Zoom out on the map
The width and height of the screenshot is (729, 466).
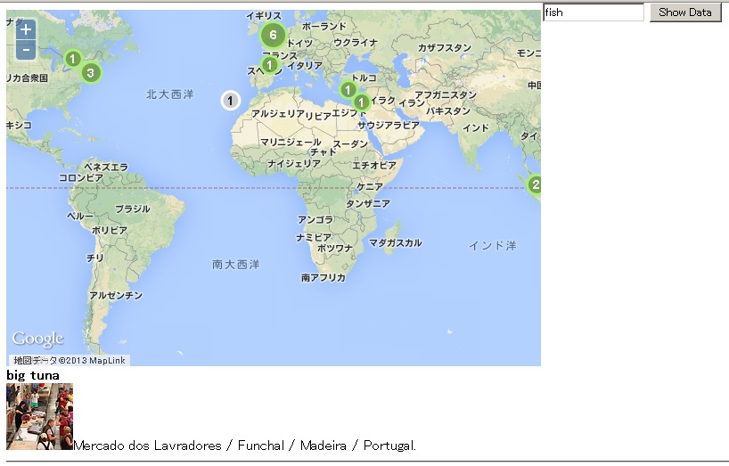coord(27,50)
